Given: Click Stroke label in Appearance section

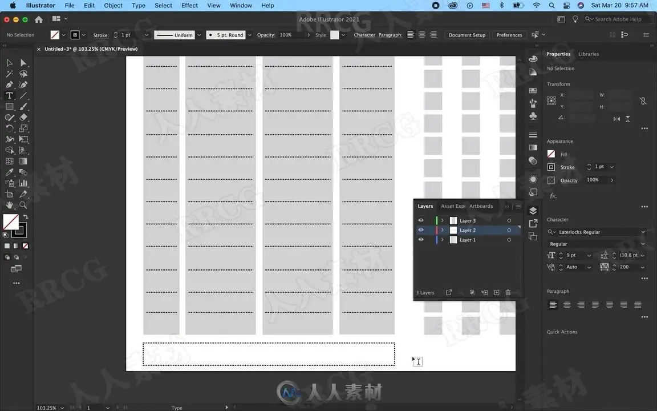Looking at the screenshot, I should tap(567, 167).
